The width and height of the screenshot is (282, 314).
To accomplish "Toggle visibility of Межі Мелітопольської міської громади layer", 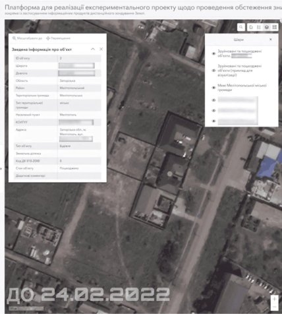I will coord(213,88).
